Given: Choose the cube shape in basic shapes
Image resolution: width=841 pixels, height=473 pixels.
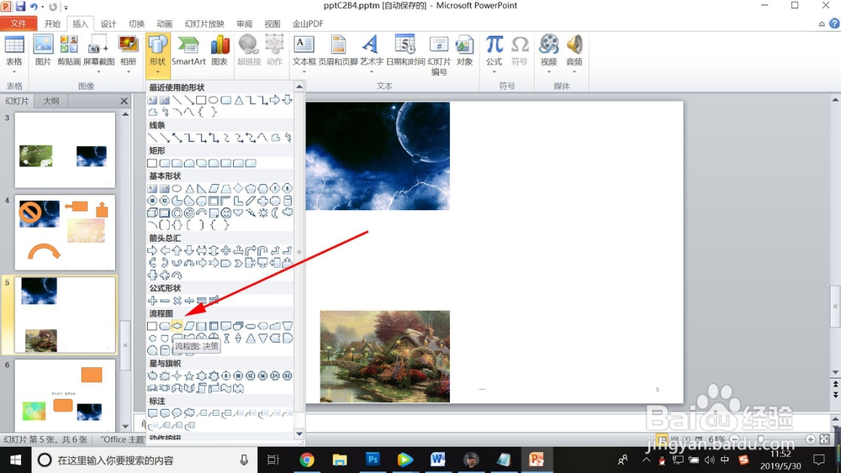Looking at the screenshot, I should pyautogui.click(x=152, y=213).
